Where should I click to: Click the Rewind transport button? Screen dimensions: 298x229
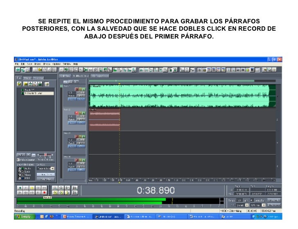pyautogui.click(x=26, y=193)
